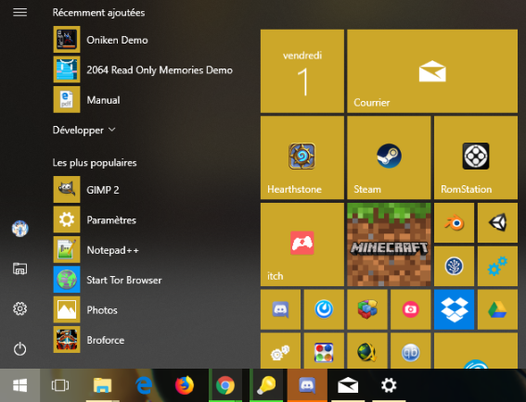The width and height of the screenshot is (526, 402).
Task: Open the calendar tile showing vendredi 1
Action: click(x=301, y=71)
